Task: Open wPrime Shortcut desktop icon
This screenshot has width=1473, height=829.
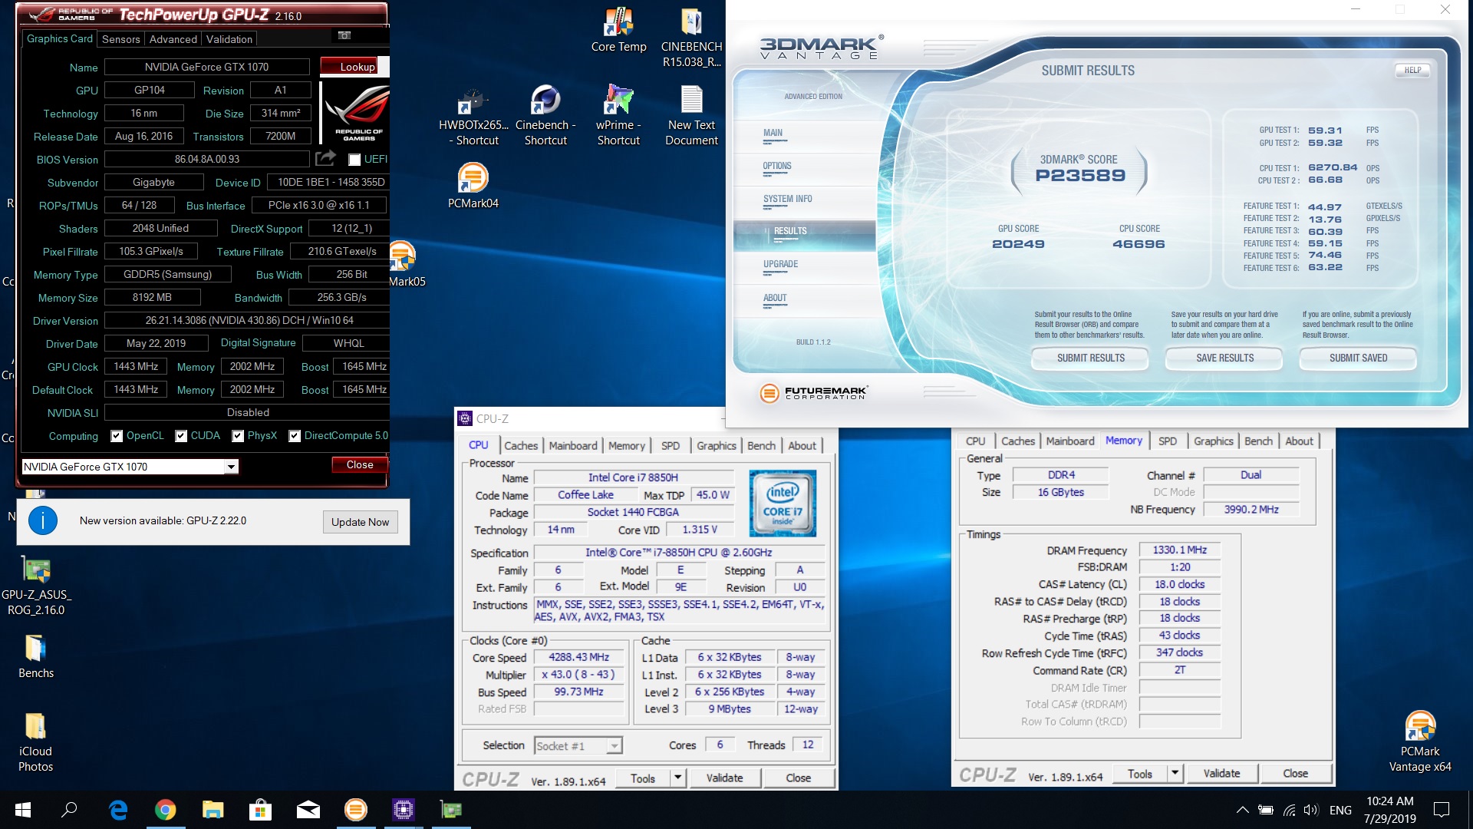Action: click(x=618, y=116)
